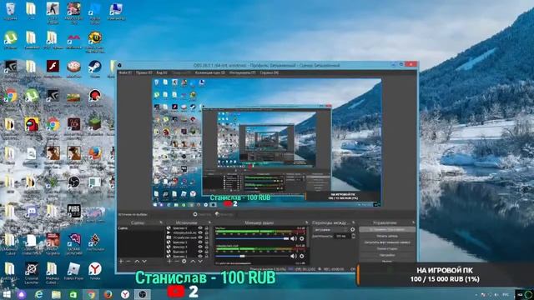Adjust volume slider of second mixer channel
The width and height of the screenshot is (534, 300).
tap(252, 256)
